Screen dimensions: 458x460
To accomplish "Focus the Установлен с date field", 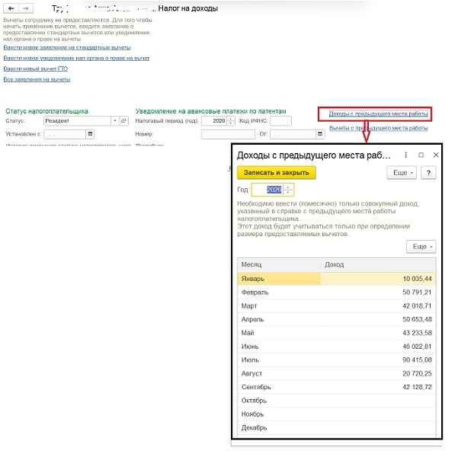I will (x=65, y=134).
